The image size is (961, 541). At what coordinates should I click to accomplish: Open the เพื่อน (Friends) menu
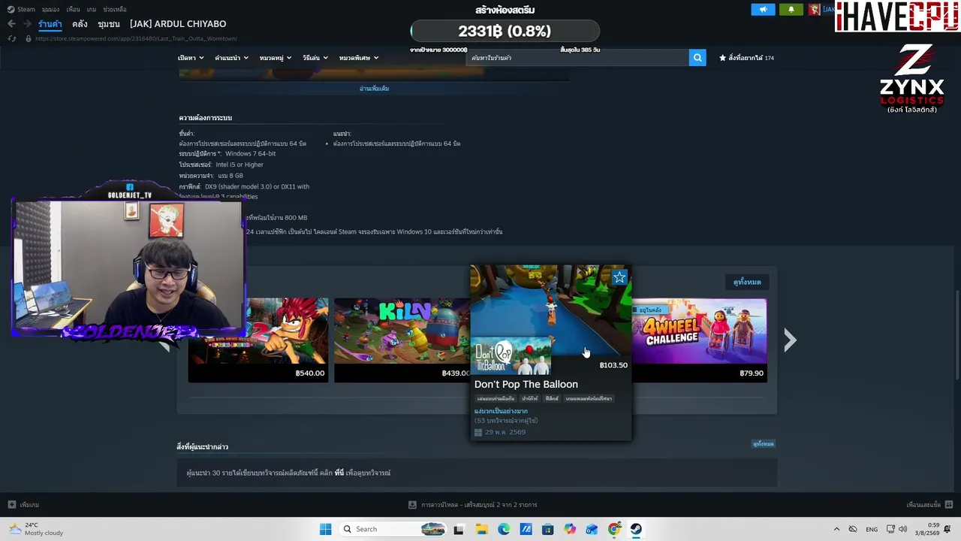pyautogui.click(x=73, y=9)
